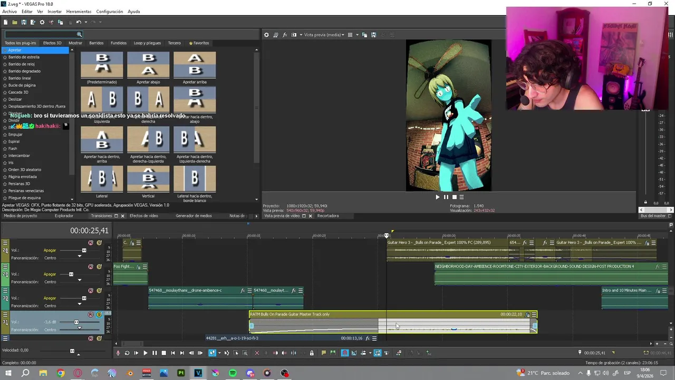675x380 pixels.
Task: Select the Persianas venecianas transition
Action: tap(26, 191)
